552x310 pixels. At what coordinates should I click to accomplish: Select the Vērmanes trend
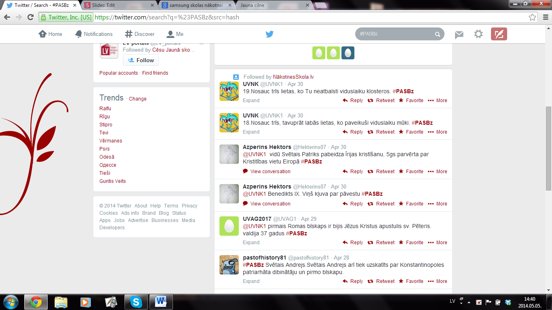[x=111, y=141]
